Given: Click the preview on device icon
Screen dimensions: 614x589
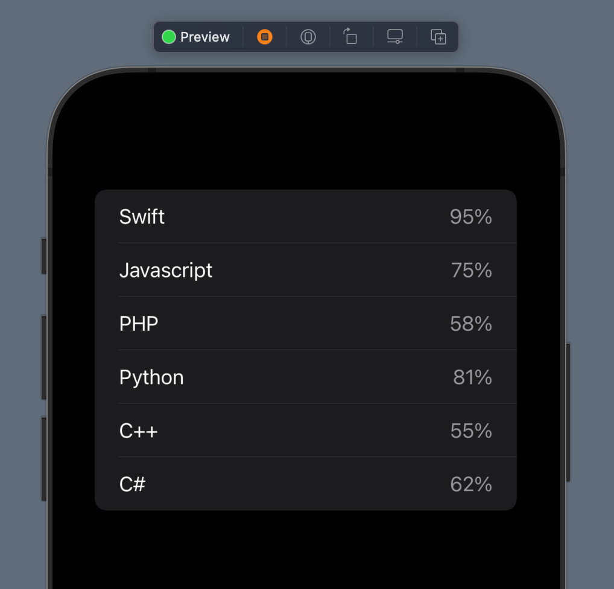Looking at the screenshot, I should 308,37.
